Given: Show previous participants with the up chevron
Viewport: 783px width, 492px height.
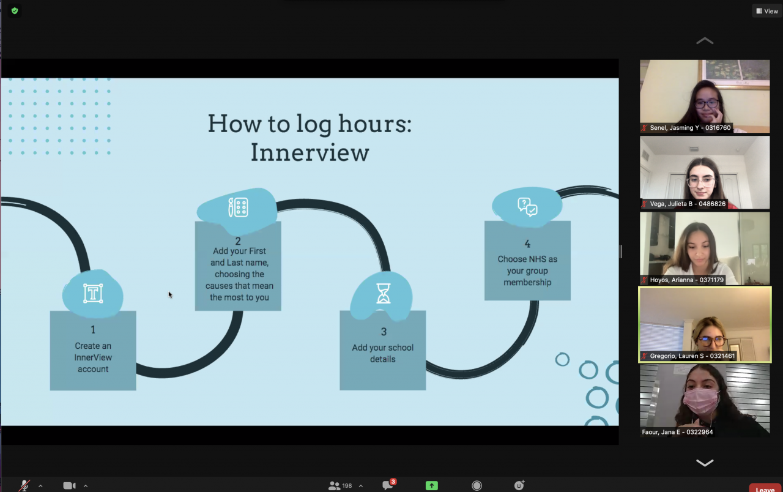Looking at the screenshot, I should click(705, 41).
